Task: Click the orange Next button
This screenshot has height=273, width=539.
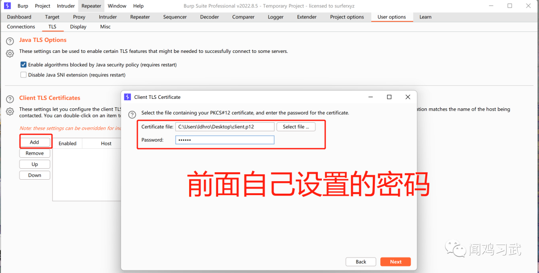Action: point(396,262)
